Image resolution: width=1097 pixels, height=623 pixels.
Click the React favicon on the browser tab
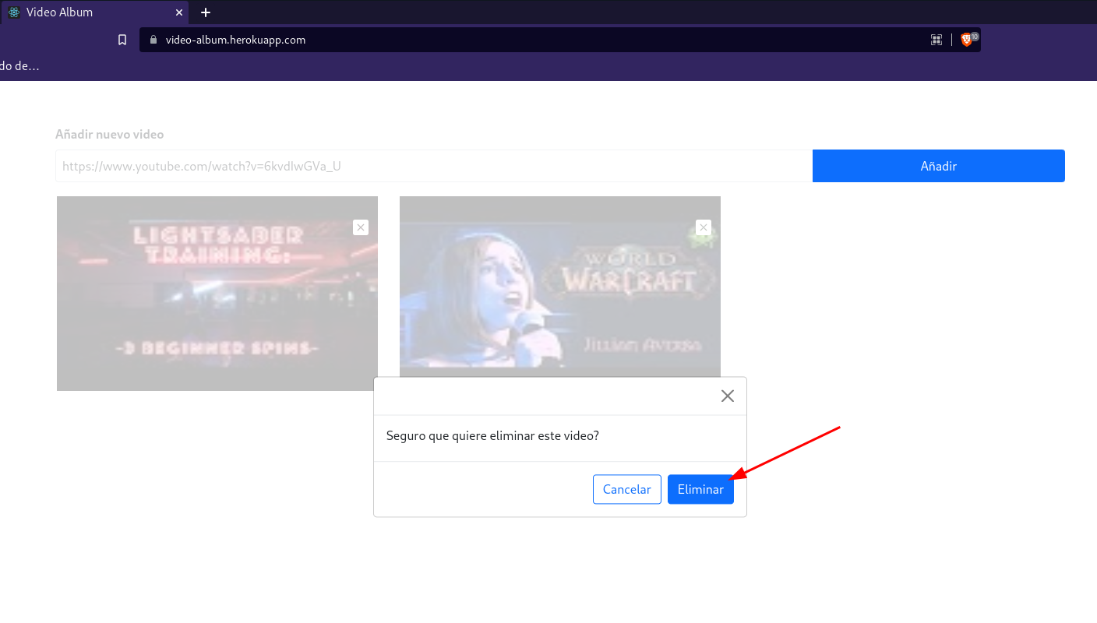click(x=12, y=12)
